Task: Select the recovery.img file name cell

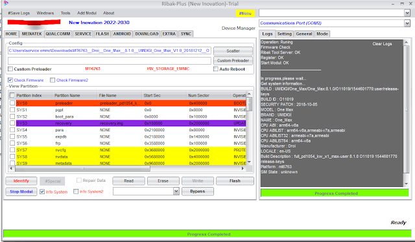Action: point(111,123)
